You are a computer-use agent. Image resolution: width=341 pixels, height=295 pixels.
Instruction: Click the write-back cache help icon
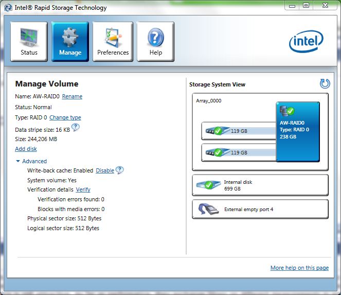tap(120, 170)
